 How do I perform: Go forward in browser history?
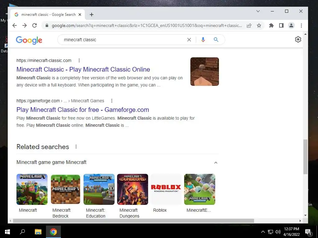25,25
